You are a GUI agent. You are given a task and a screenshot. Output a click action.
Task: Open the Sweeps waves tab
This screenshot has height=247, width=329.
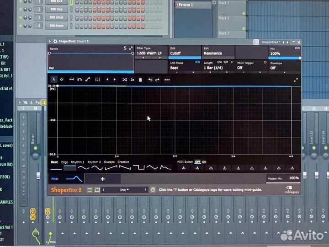(109, 162)
